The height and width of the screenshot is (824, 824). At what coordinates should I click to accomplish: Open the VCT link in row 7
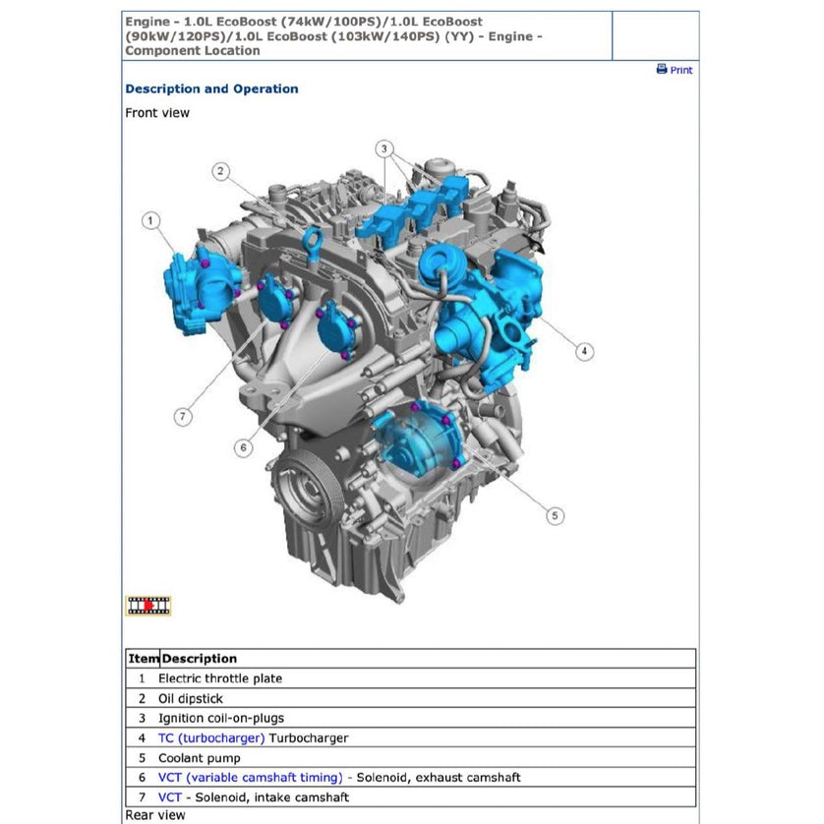[x=170, y=797]
